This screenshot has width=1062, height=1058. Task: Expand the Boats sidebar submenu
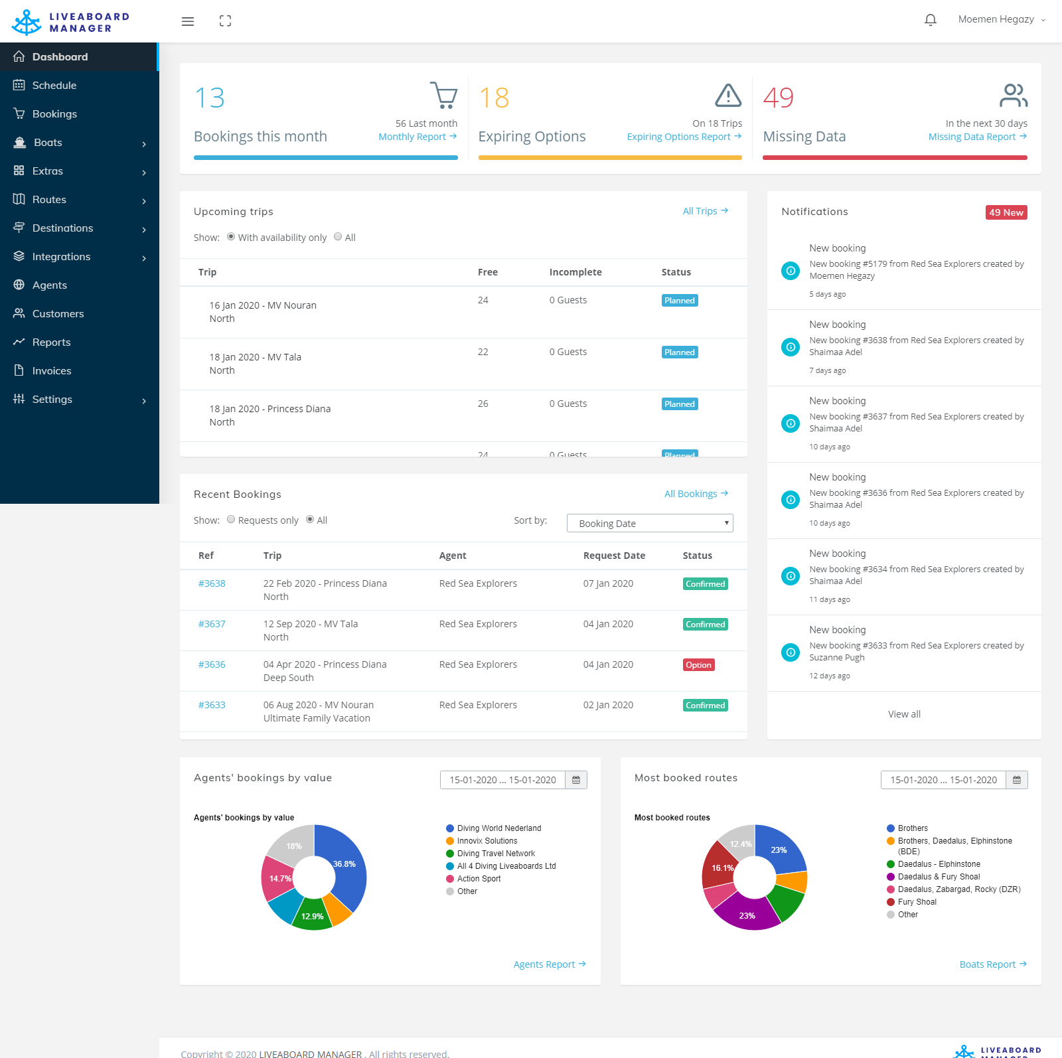pyautogui.click(x=80, y=143)
